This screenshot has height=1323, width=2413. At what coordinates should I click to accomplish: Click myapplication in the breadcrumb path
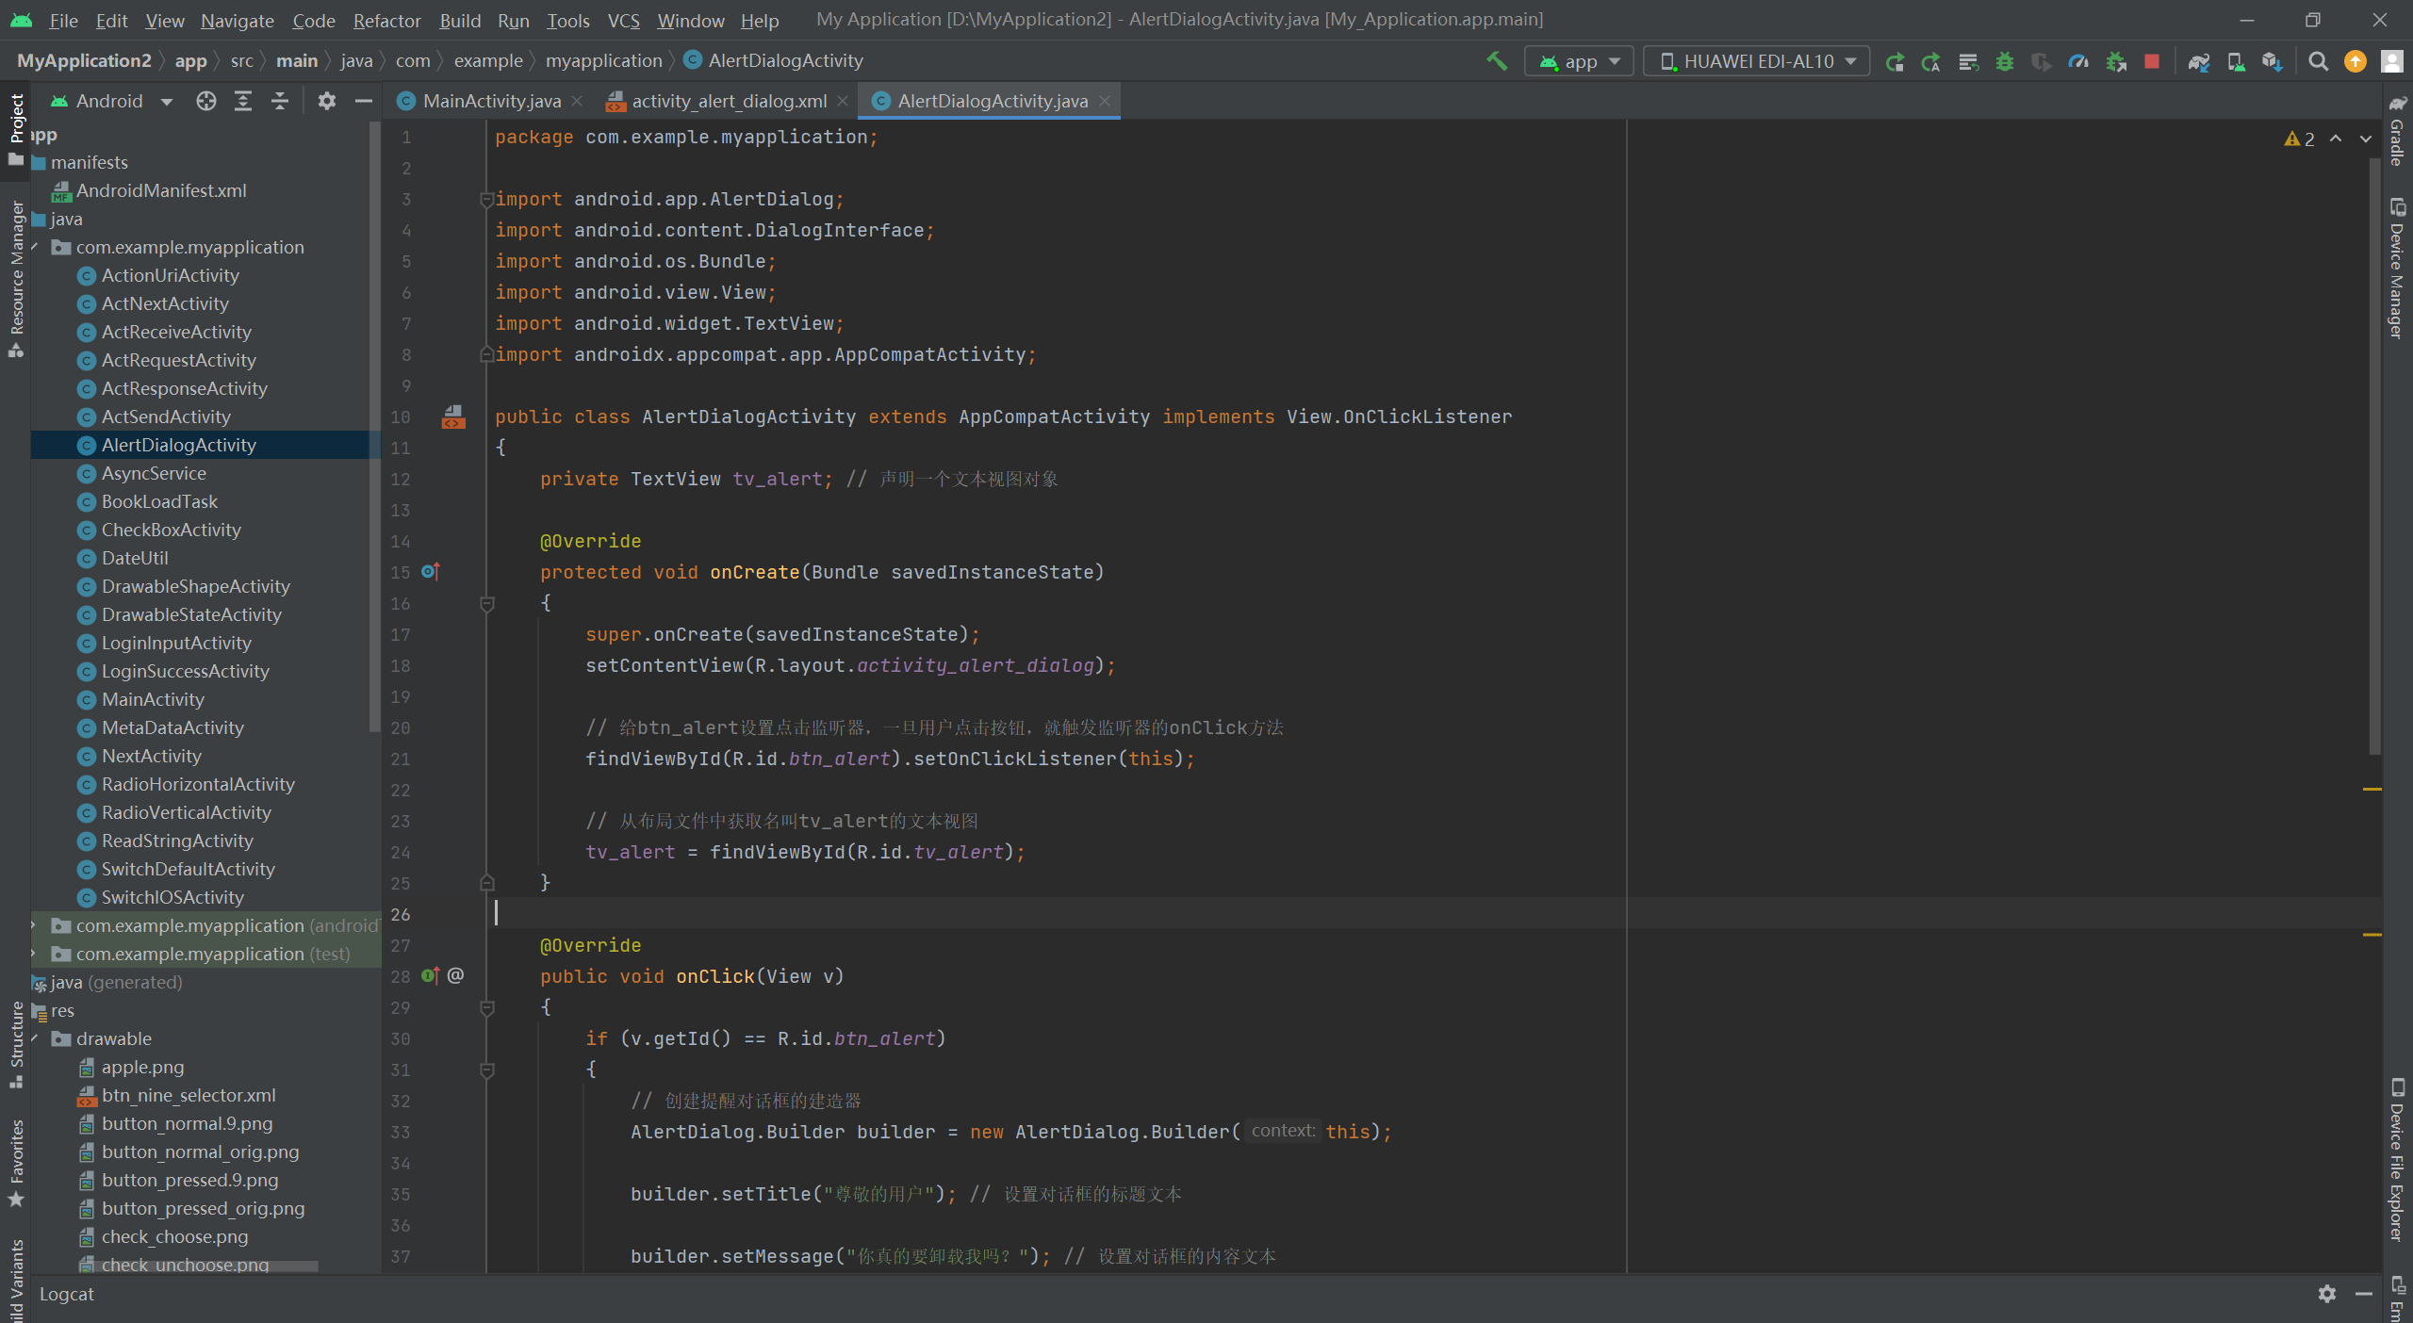(x=603, y=60)
